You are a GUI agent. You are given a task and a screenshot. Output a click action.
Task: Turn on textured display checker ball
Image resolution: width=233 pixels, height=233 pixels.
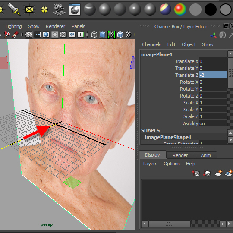point(129,35)
